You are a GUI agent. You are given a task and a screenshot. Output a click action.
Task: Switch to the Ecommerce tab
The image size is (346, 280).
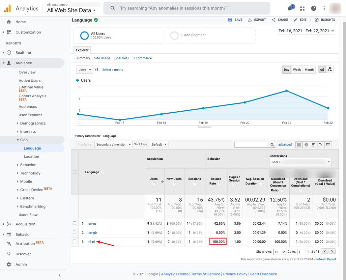[x=143, y=58]
